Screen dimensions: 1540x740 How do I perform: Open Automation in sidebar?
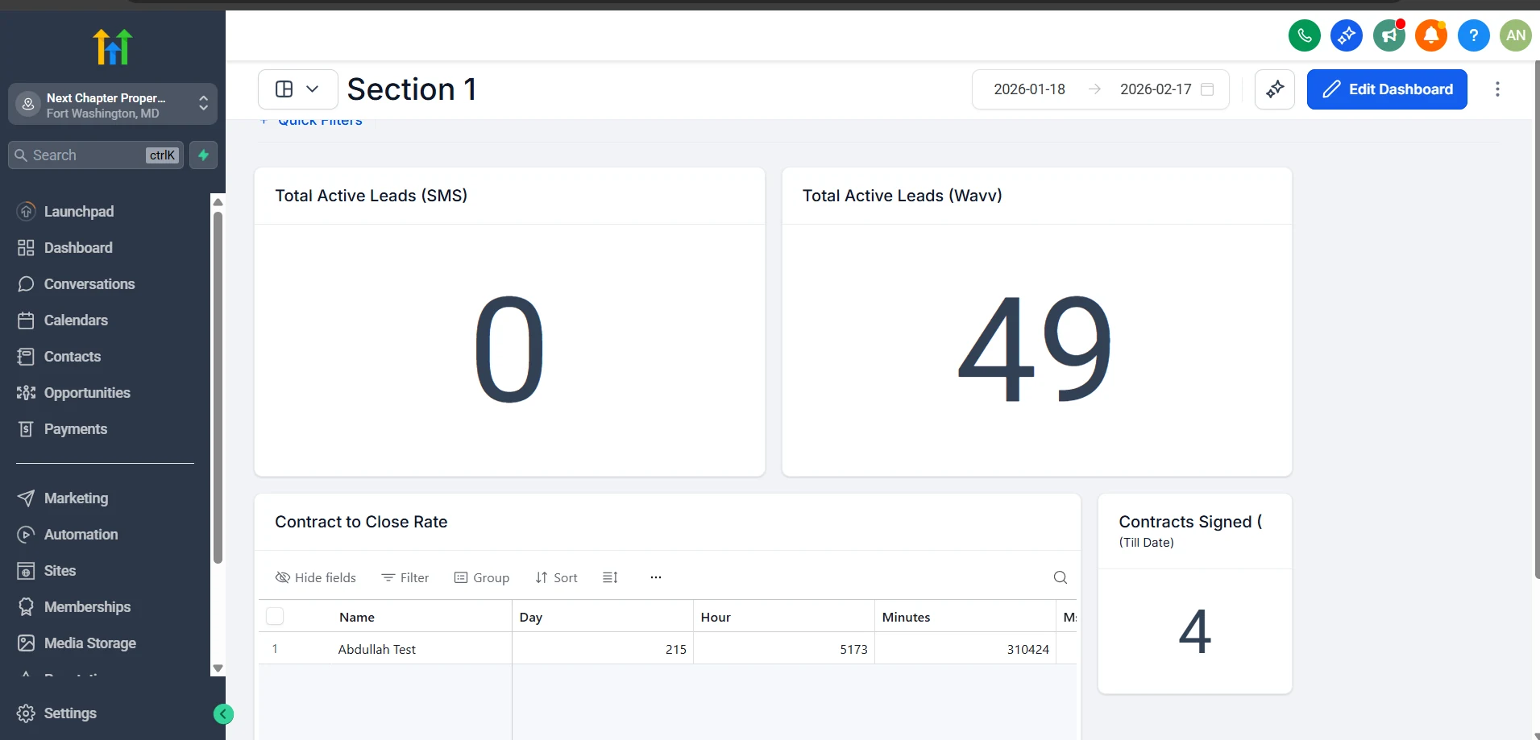(x=81, y=535)
